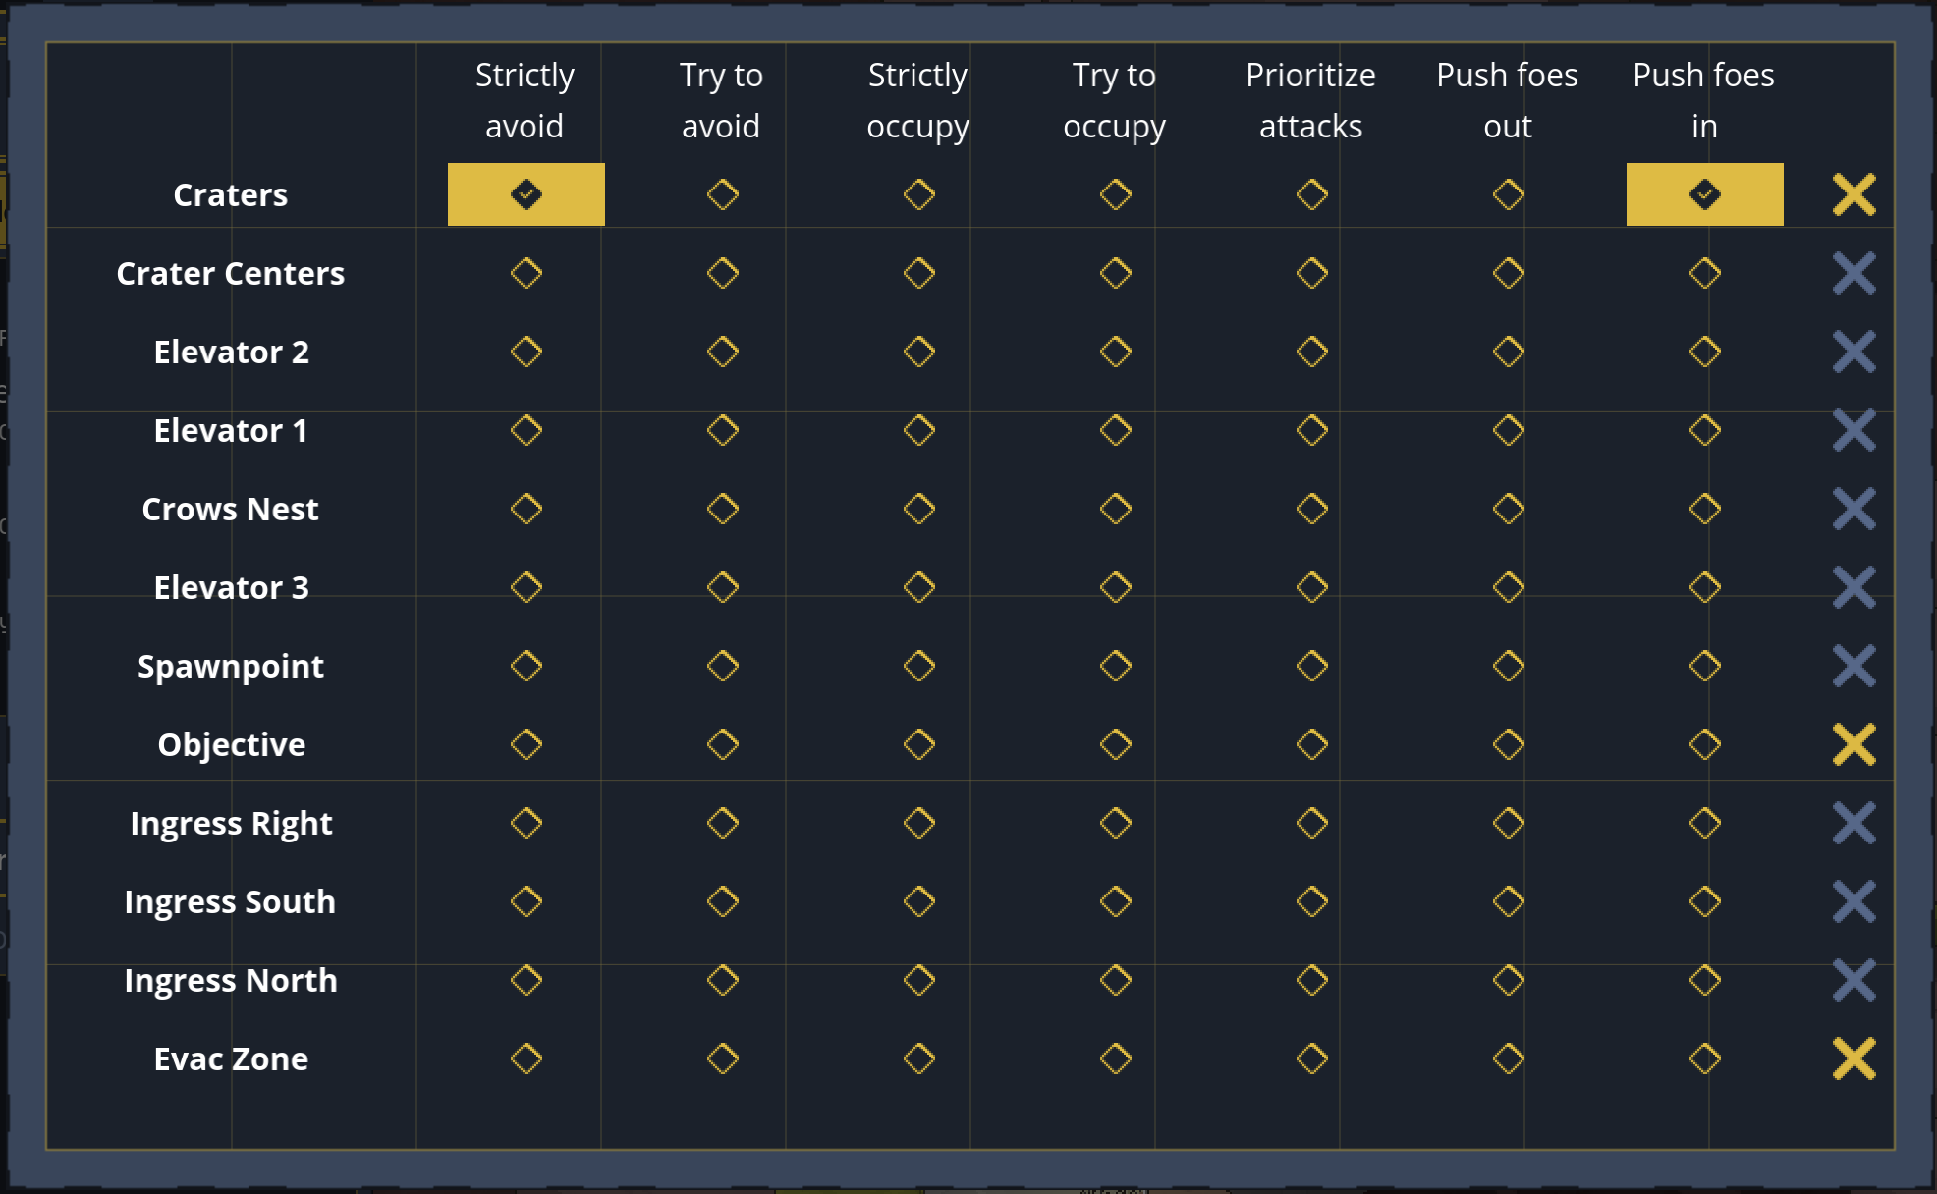Viewport: 1937px width, 1194px height.
Task: Delete the Crater Centers row via X icon
Action: tap(1854, 273)
